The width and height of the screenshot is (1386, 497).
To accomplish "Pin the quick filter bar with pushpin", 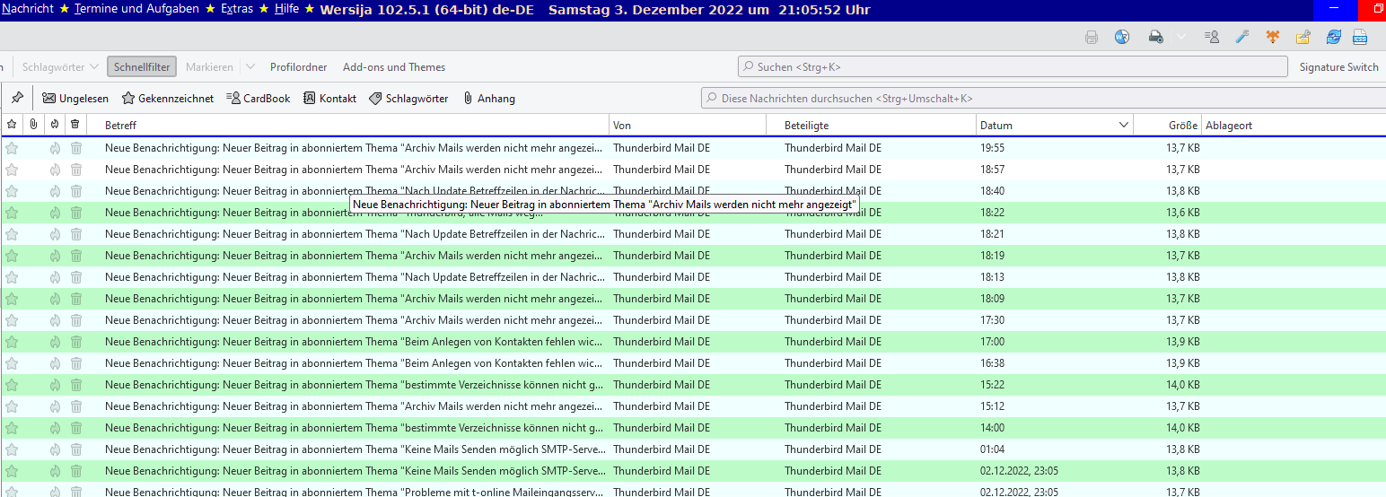I will tap(17, 98).
